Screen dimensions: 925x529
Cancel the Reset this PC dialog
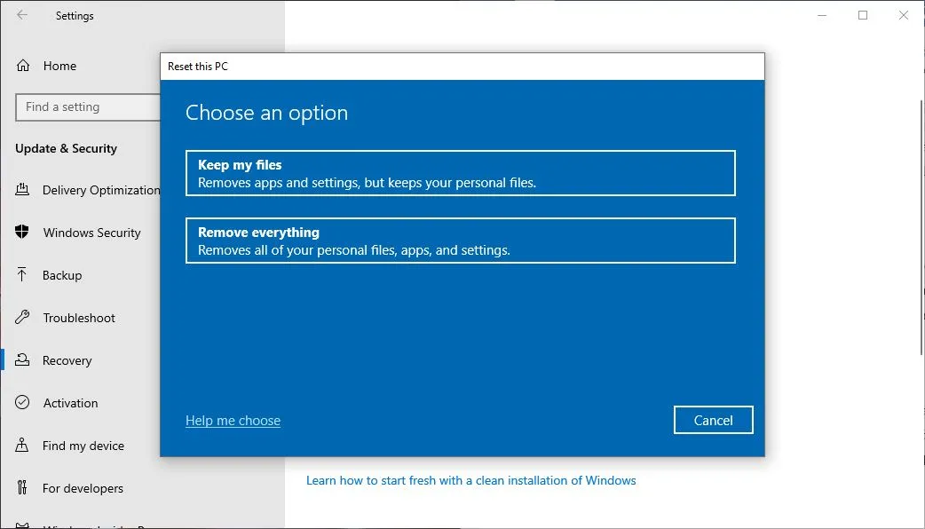713,420
